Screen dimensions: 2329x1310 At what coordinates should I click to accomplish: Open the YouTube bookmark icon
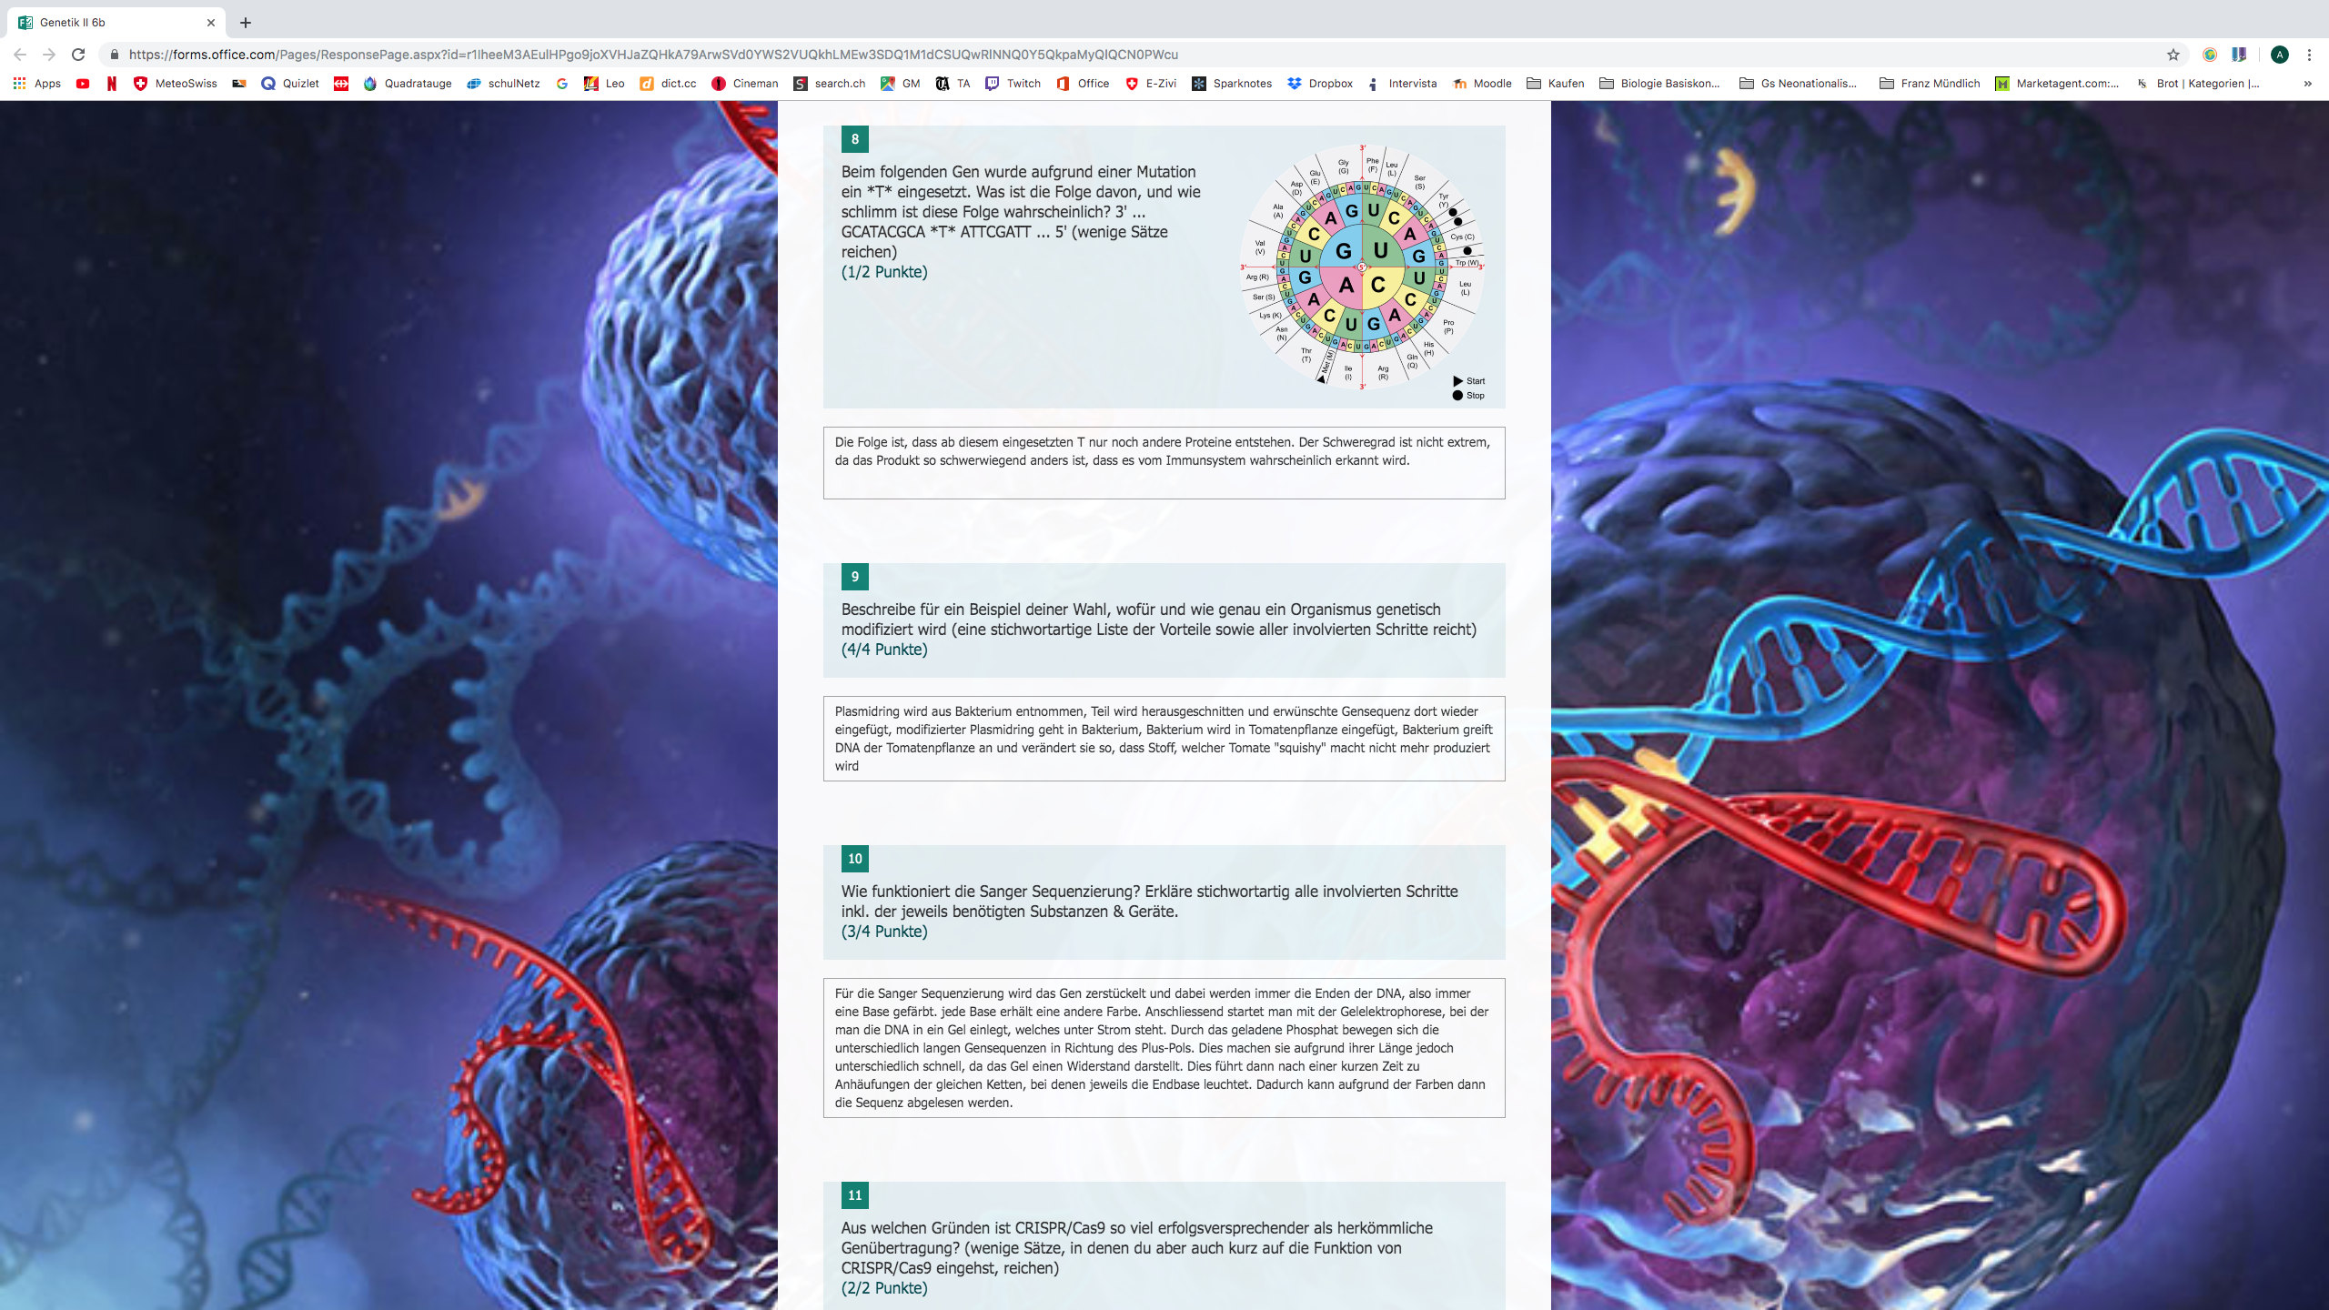pos(83,84)
